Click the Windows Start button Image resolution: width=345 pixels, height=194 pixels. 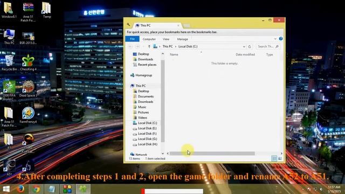[6, 189]
